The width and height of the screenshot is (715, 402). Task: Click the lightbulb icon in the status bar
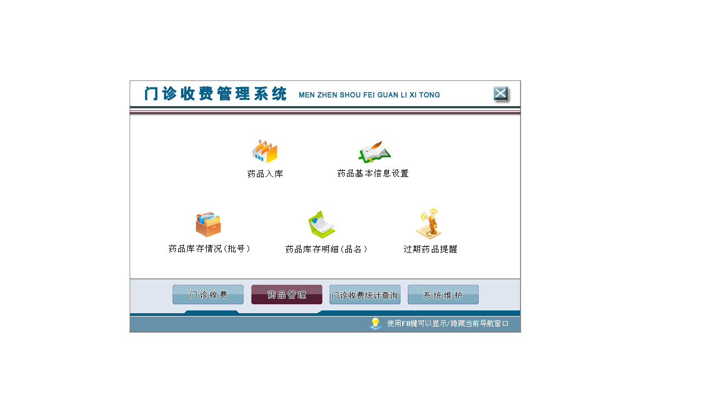point(374,323)
